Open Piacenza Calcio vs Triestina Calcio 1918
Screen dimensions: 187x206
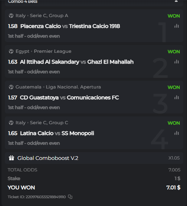[70, 26]
